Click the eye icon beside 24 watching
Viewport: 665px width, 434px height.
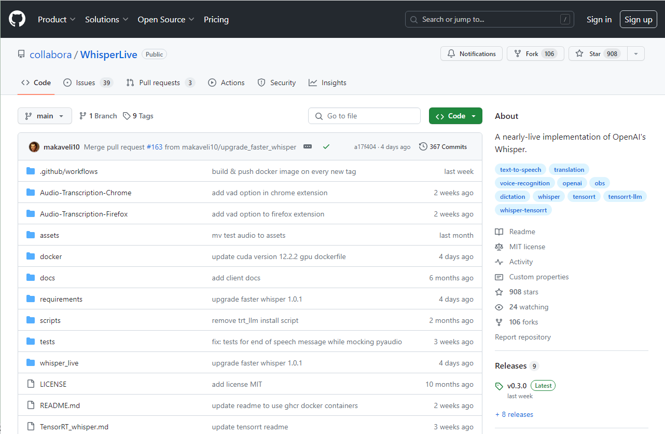coord(499,307)
